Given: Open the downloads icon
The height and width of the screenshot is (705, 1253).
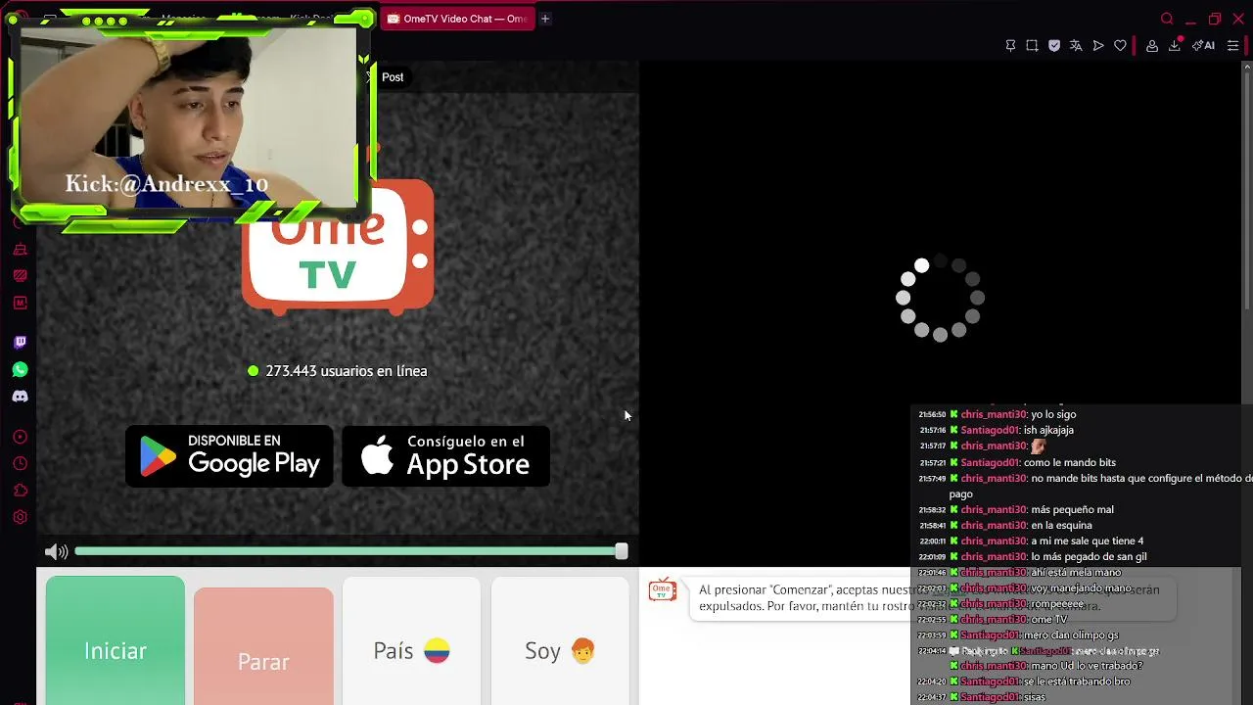Looking at the screenshot, I should tap(1175, 45).
